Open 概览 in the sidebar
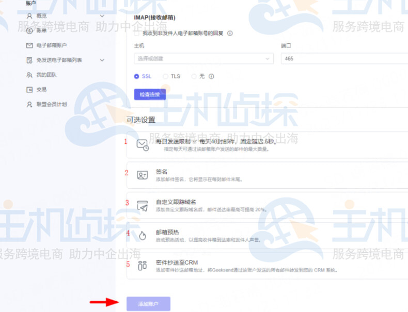The height and width of the screenshot is (312, 408). [x=42, y=16]
